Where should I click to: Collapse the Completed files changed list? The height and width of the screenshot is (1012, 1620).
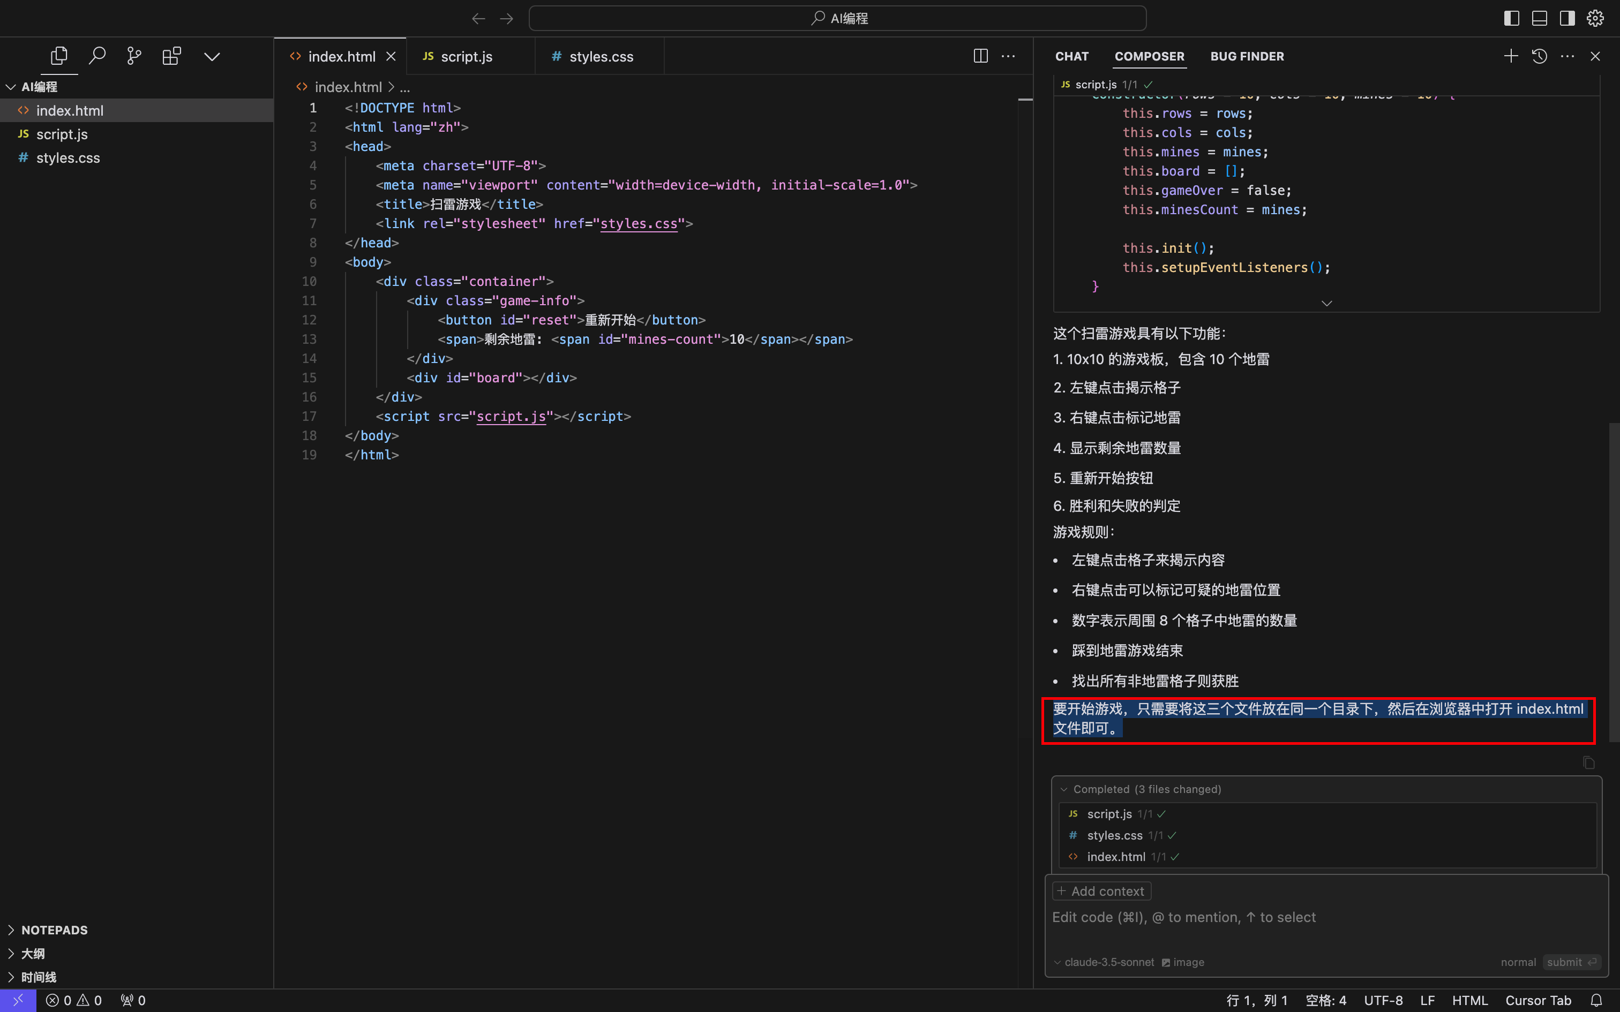1064,789
